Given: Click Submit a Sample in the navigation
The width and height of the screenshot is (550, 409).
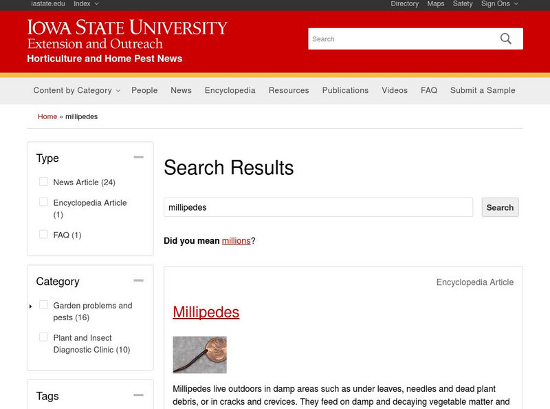Looking at the screenshot, I should (482, 90).
